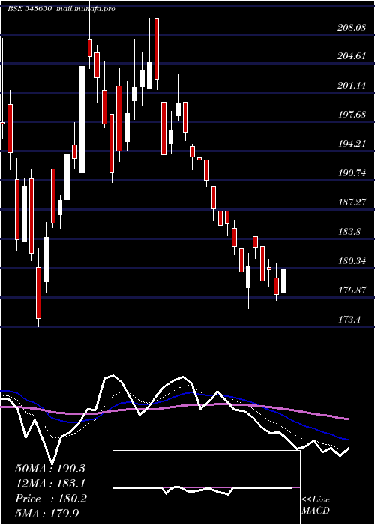Click the 190.74 price axis label

pos(352,173)
